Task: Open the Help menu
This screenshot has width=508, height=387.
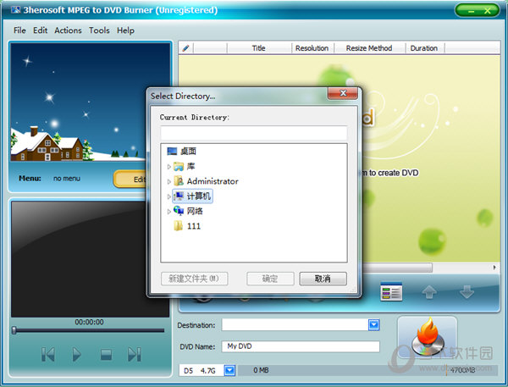Action: (x=125, y=30)
